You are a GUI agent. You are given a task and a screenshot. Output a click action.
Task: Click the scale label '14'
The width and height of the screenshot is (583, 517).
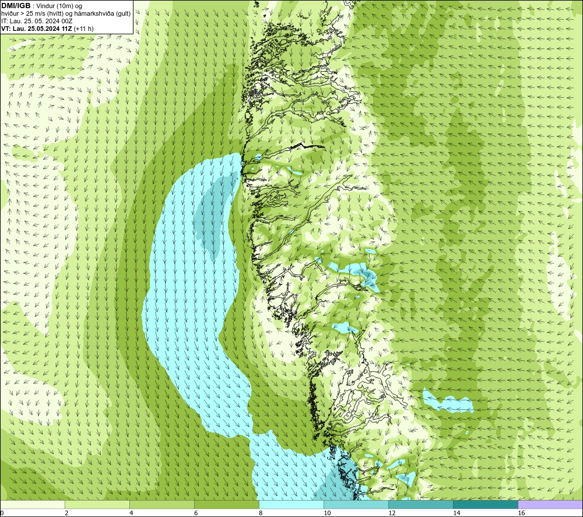(x=456, y=514)
